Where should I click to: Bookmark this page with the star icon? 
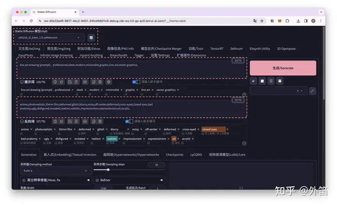(x=262, y=21)
